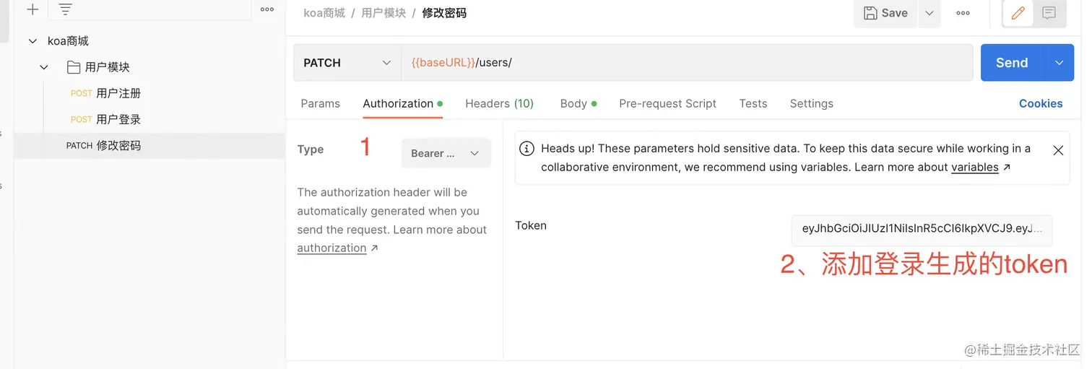Open the Bearer auth type dropdown
This screenshot has width=1092, height=369.
(446, 153)
